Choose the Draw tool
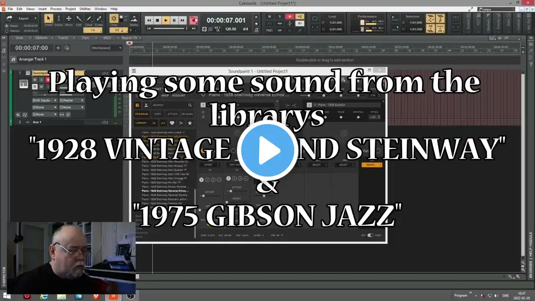This screenshot has height=301, width=535. click(89, 20)
